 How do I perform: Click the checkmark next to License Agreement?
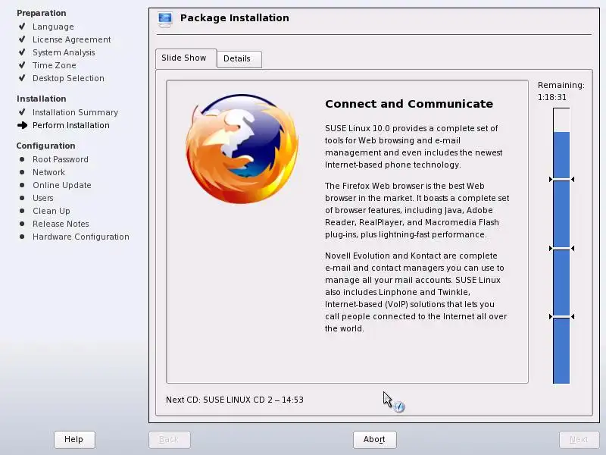click(x=22, y=39)
